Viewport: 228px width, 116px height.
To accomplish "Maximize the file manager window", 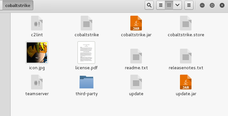I will point(212,5).
